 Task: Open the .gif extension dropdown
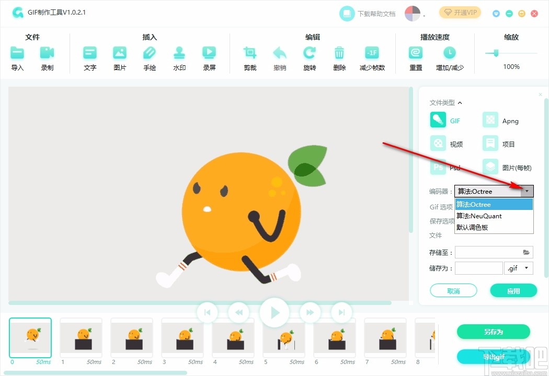(518, 268)
